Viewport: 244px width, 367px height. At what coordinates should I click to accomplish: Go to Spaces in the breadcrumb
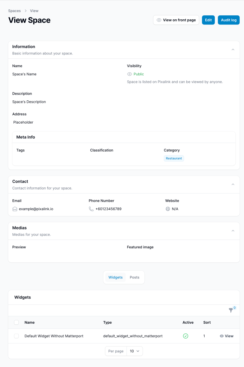14,11
